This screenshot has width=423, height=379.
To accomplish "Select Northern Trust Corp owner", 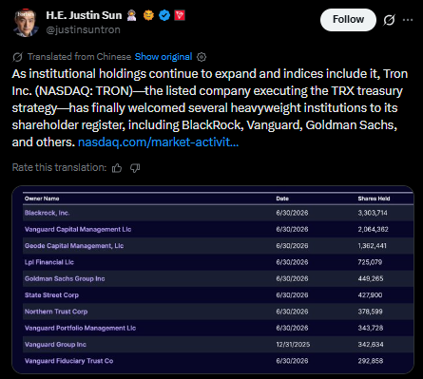I will pos(56,312).
